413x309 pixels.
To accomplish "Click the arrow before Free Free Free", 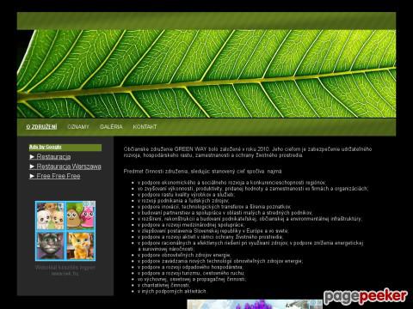I will click(x=32, y=176).
